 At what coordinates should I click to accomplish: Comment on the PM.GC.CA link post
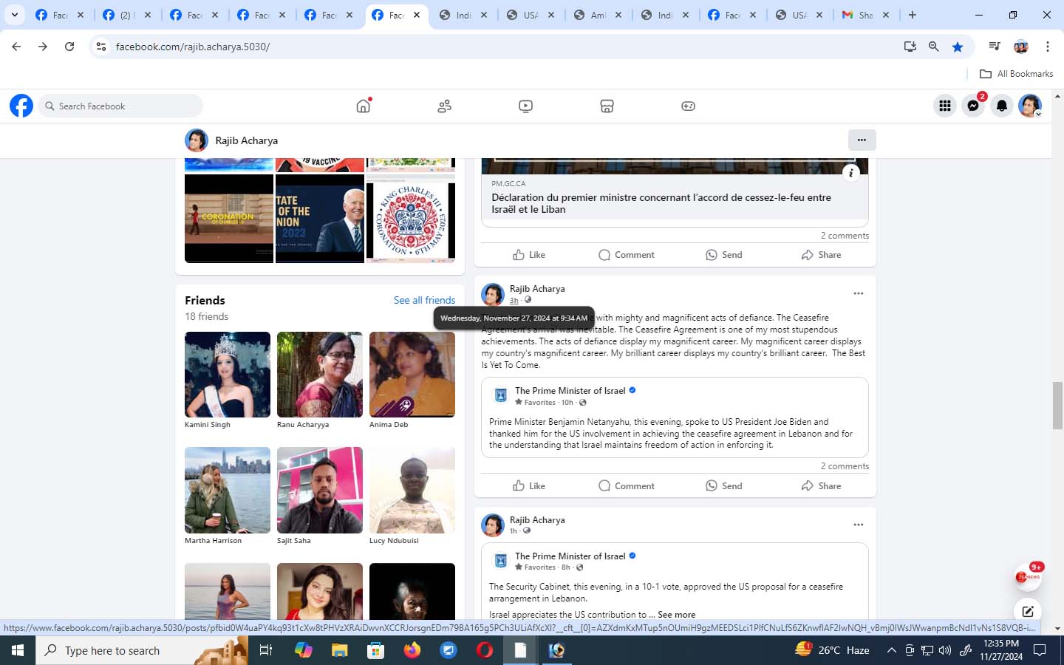pos(627,254)
